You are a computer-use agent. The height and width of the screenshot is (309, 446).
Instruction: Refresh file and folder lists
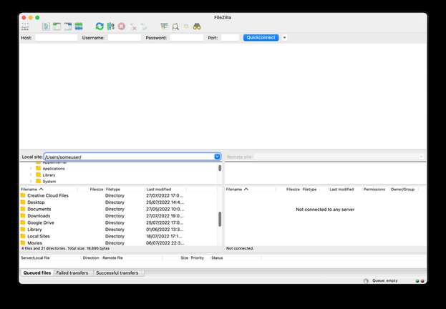100,26
